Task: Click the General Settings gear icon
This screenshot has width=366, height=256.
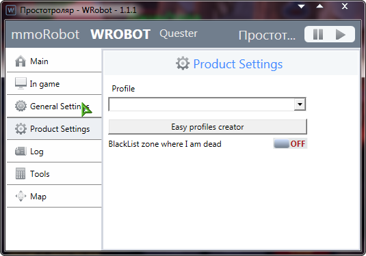Action: (x=21, y=106)
